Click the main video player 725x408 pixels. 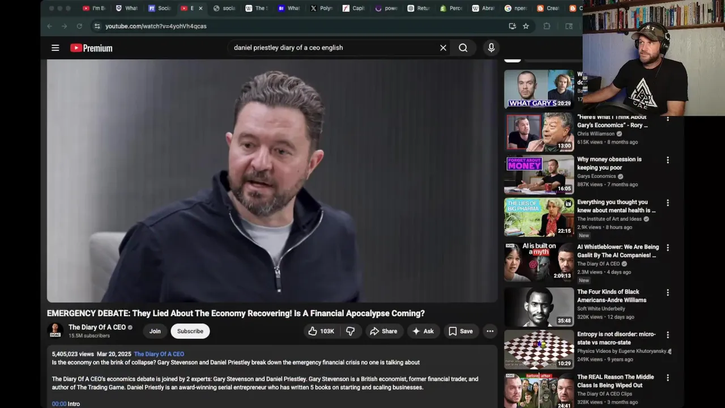point(272,181)
